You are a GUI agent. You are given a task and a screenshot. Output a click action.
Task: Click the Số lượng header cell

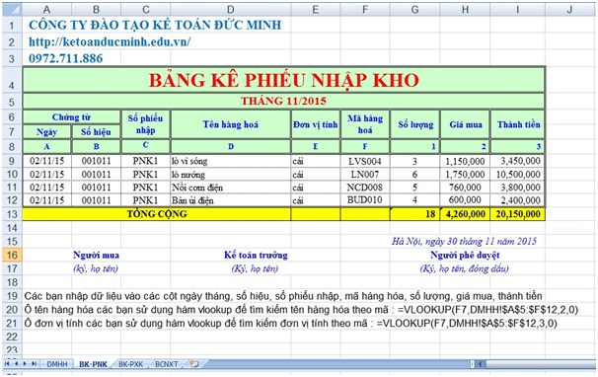click(x=415, y=124)
